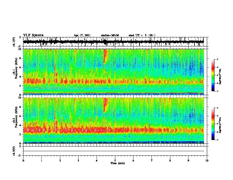The image size is (233, 180).
Task: Click the "-7" label on ch.2 color bar
Action: pyautogui.click(x=217, y=140)
